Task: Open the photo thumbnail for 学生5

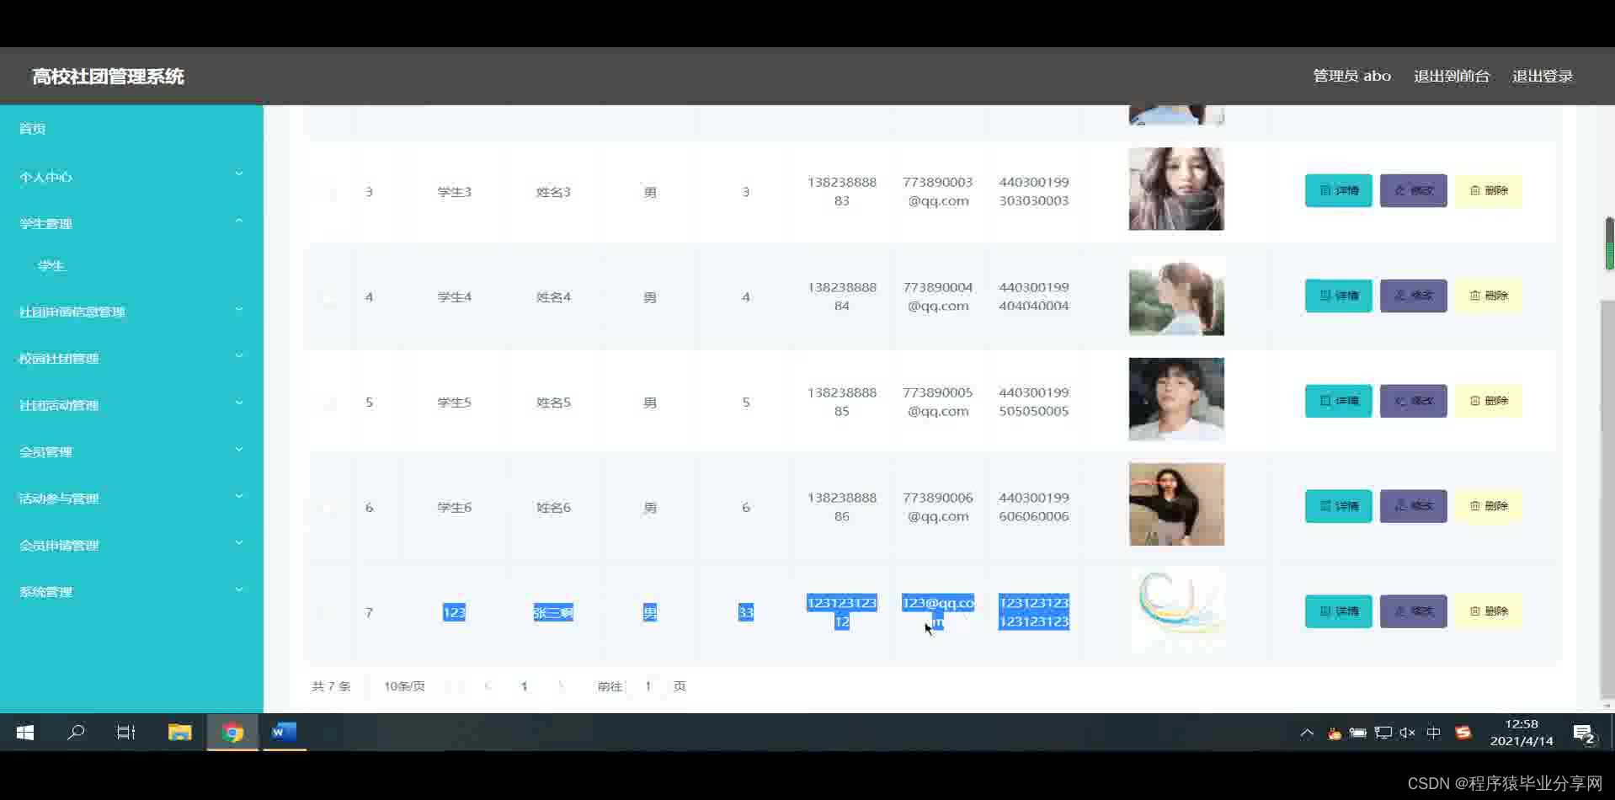Action: tap(1176, 399)
